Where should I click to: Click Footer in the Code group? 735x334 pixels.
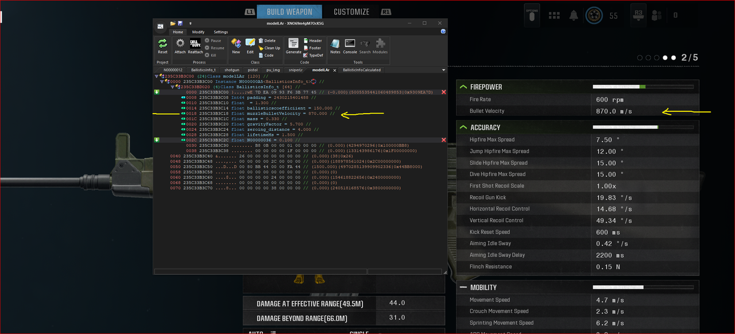click(312, 48)
